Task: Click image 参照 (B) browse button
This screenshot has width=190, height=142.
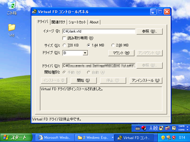Action: click(x=150, y=31)
